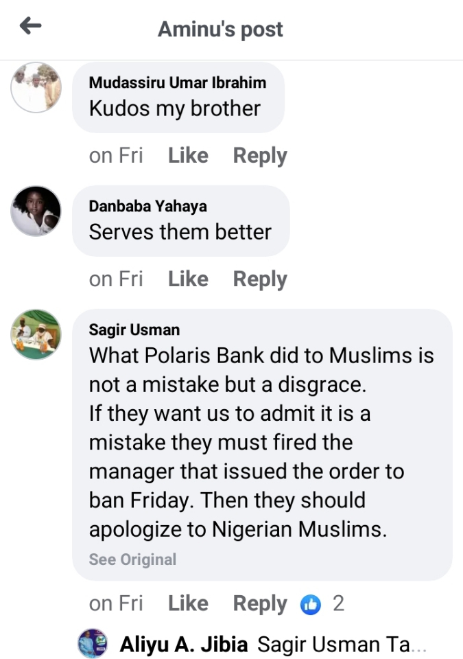Screen dimensions: 463x659
Task: Reply to Sagir Usman's comment
Action: tap(260, 603)
